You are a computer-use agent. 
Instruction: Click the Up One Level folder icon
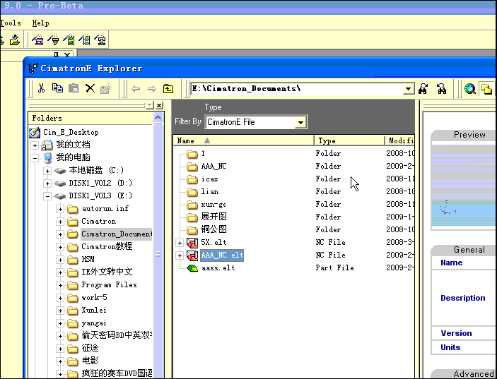tap(168, 89)
